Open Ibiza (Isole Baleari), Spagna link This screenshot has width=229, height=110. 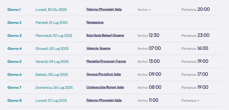(x=105, y=35)
